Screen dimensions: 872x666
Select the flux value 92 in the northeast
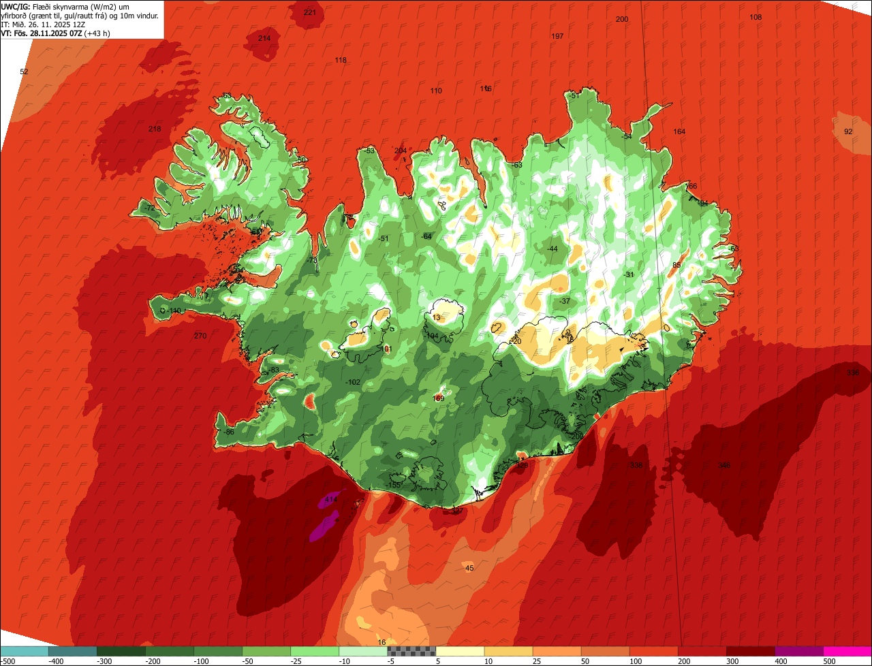pos(848,131)
